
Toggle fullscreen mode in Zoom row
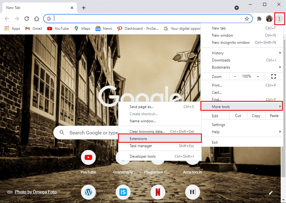pos(273,76)
